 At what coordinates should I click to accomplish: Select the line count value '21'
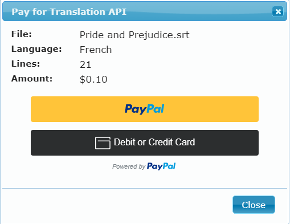pos(85,64)
